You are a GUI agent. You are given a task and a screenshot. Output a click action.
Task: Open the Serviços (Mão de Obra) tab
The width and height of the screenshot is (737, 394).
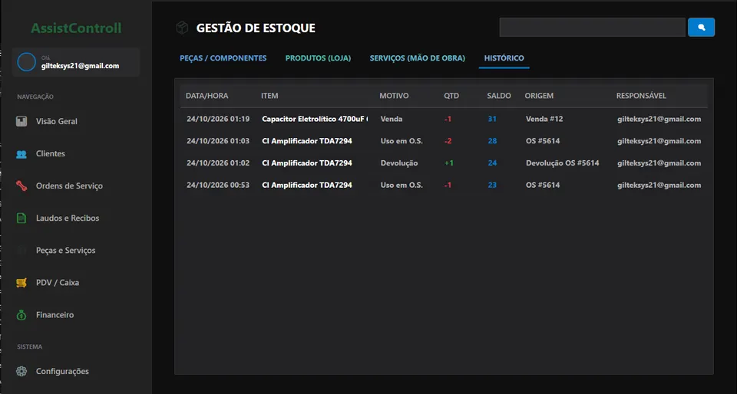pyautogui.click(x=418, y=58)
